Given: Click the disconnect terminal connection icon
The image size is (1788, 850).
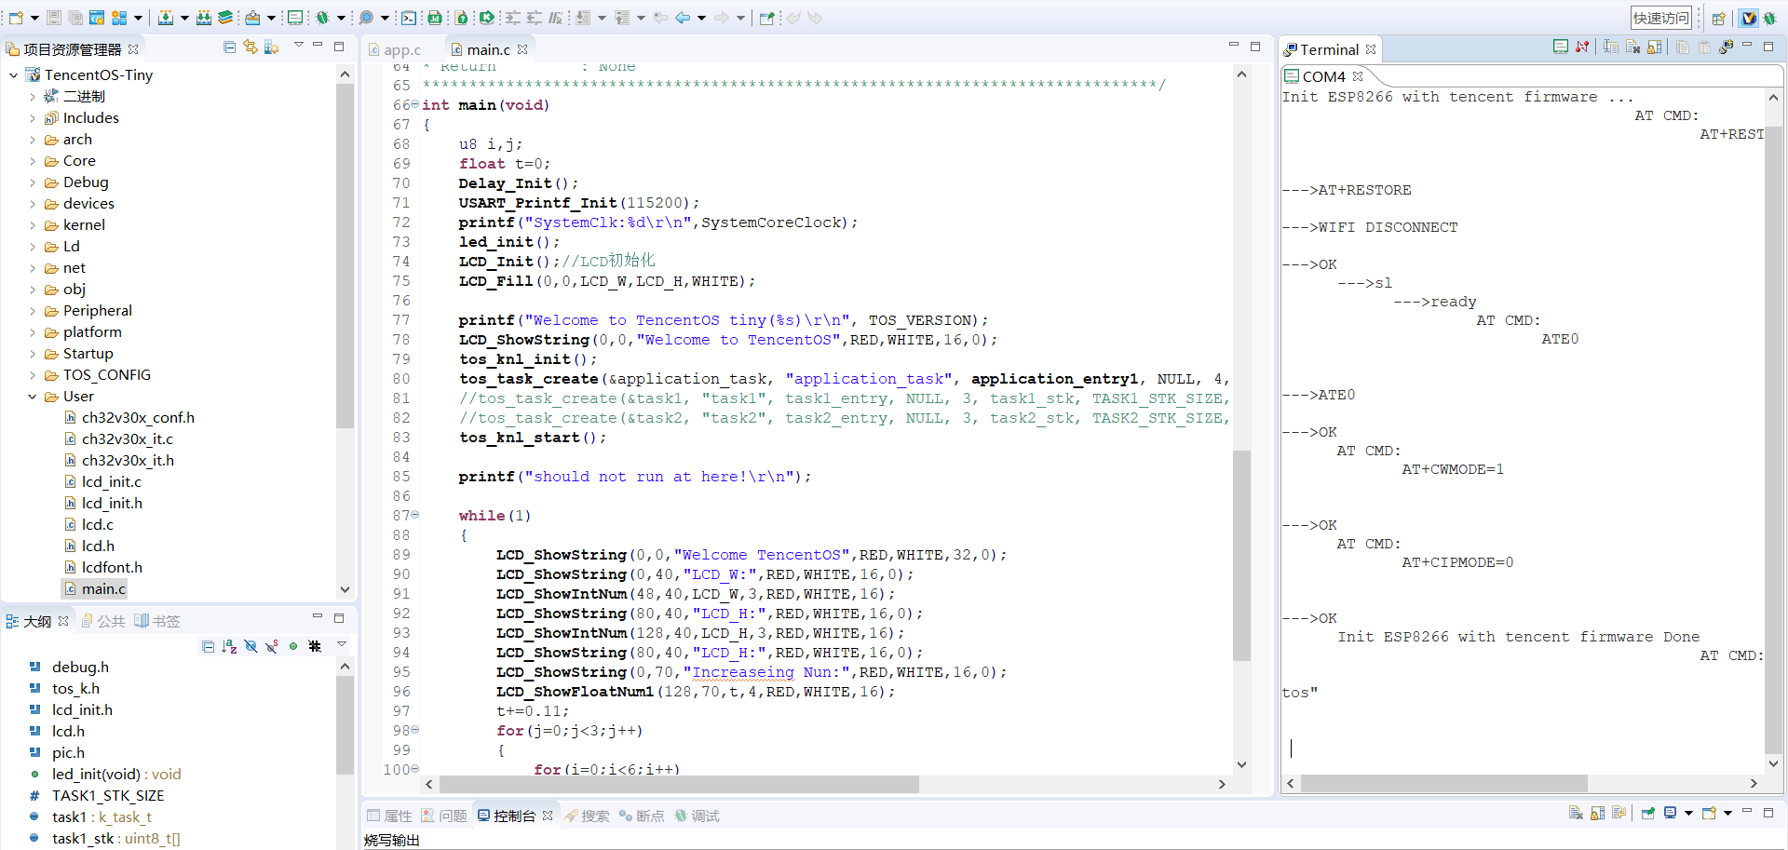Looking at the screenshot, I should coord(1581,47).
